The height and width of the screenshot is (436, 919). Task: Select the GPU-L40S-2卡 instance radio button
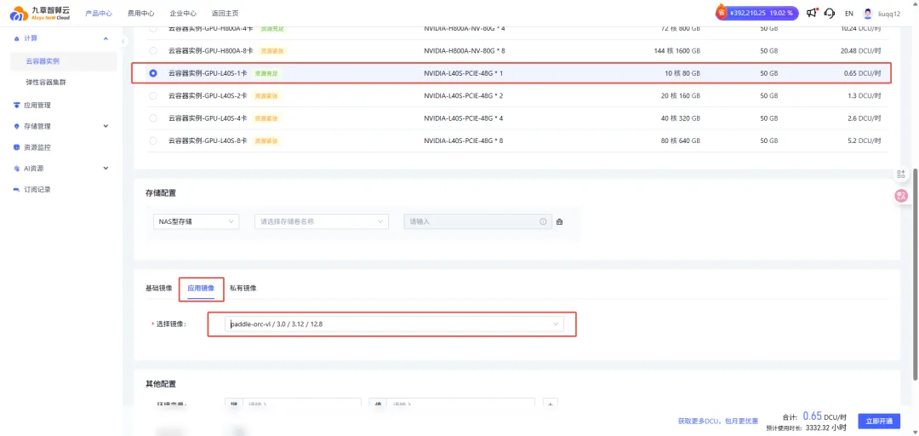[x=153, y=95]
